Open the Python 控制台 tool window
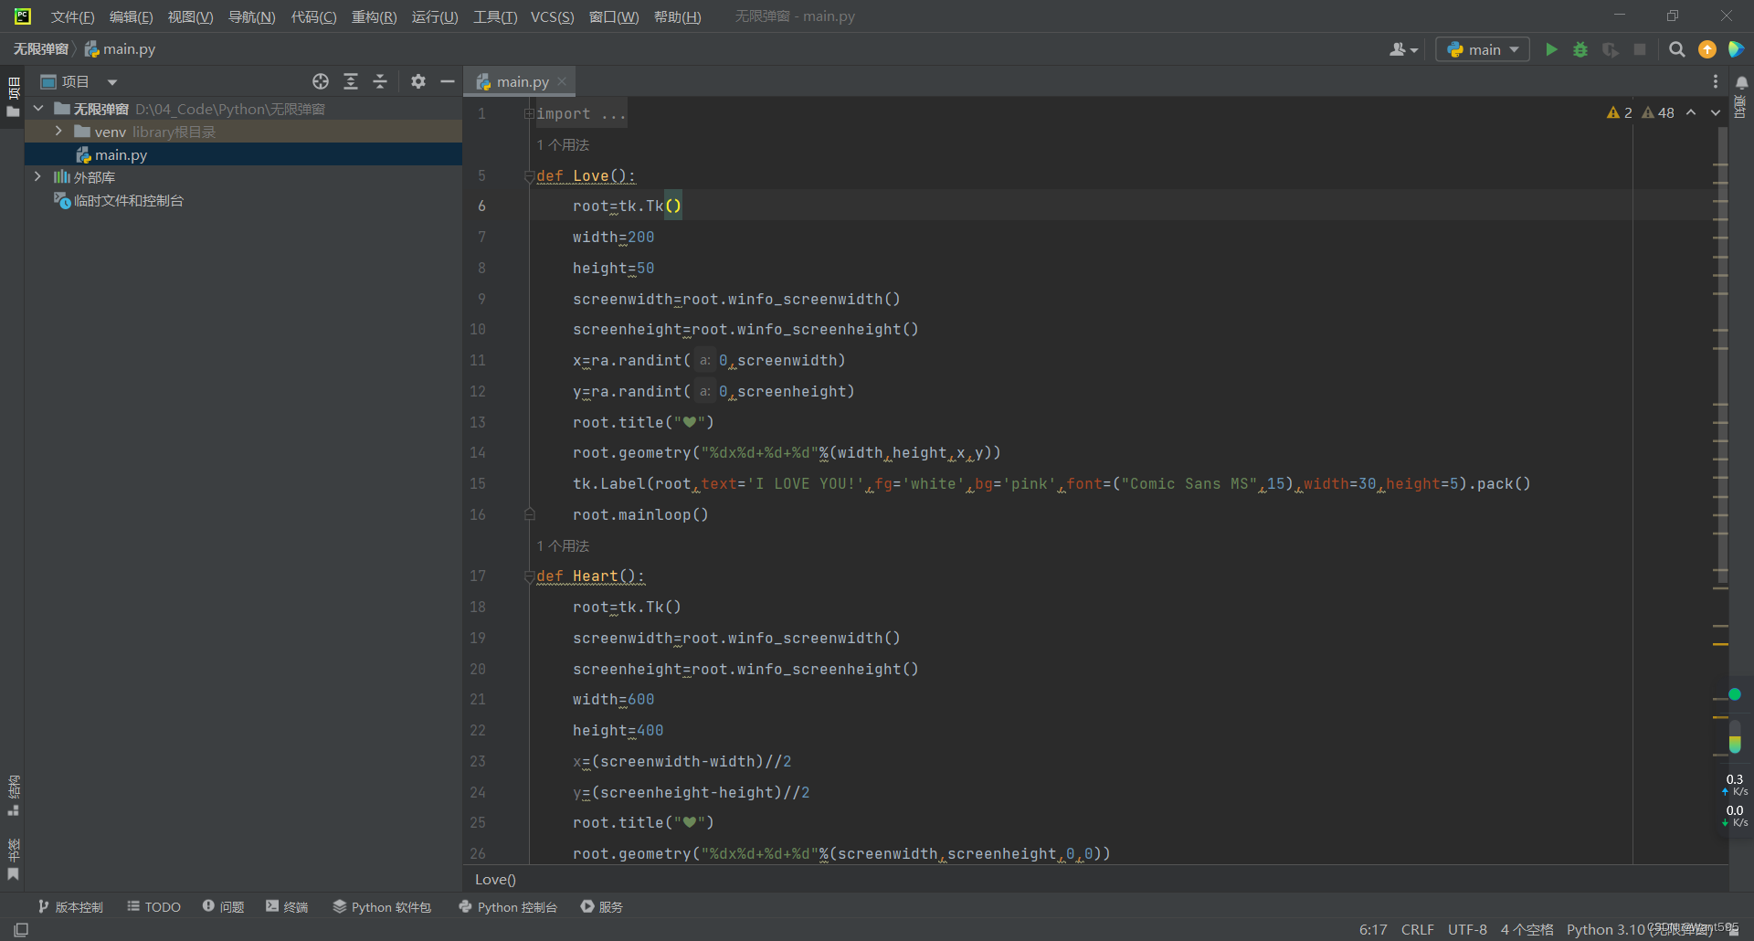This screenshot has width=1754, height=941. [x=508, y=906]
